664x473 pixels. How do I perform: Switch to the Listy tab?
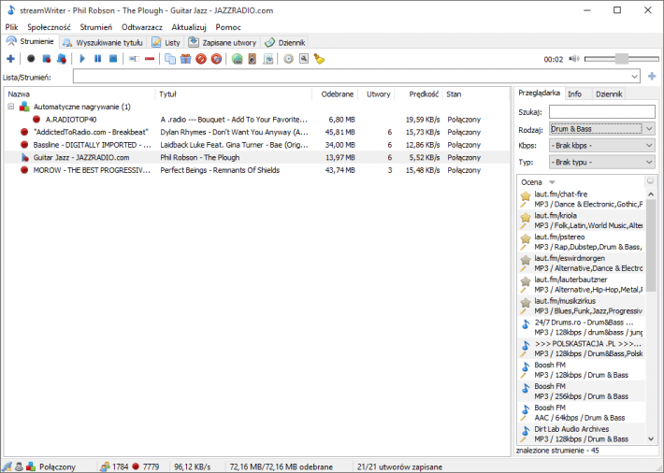(x=166, y=42)
